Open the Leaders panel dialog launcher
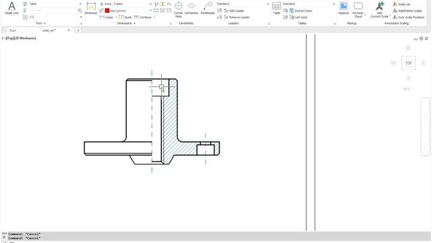Screen dimensions: 432x243 (x=269, y=24)
